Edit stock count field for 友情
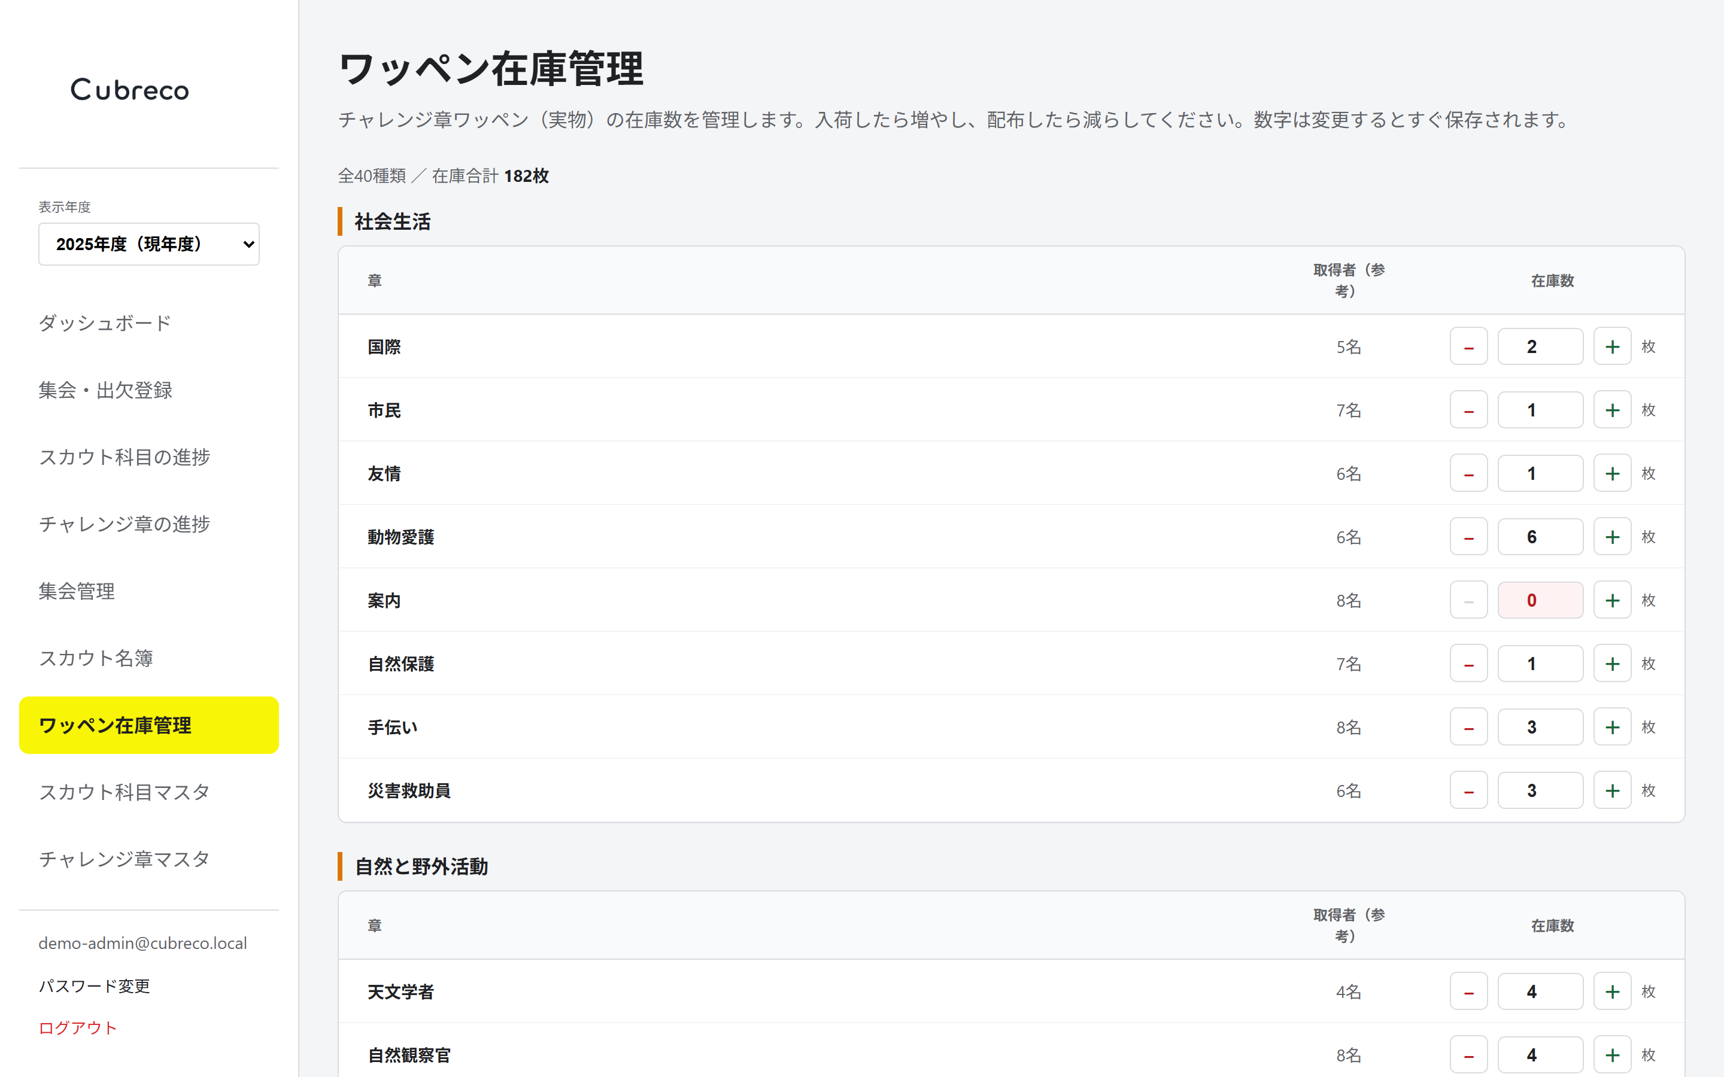 (1540, 473)
